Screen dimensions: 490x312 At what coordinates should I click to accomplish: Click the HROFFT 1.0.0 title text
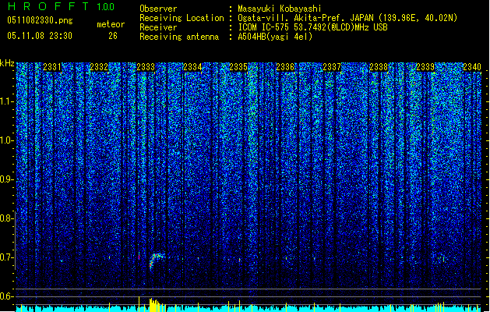pos(62,6)
